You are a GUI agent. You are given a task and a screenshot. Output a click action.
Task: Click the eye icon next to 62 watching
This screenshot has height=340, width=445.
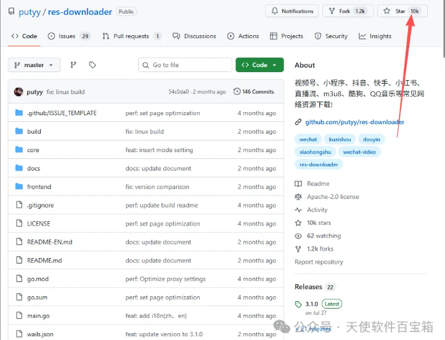[298, 236]
